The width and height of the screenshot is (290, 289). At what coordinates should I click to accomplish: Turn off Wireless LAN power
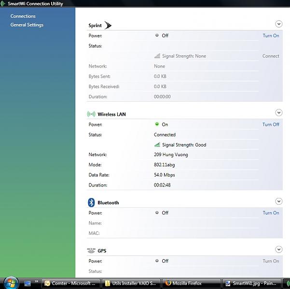(x=271, y=124)
